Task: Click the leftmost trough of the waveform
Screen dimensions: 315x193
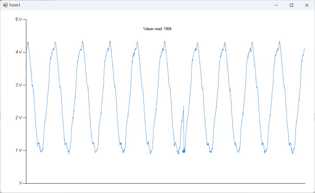Action: click(41, 151)
